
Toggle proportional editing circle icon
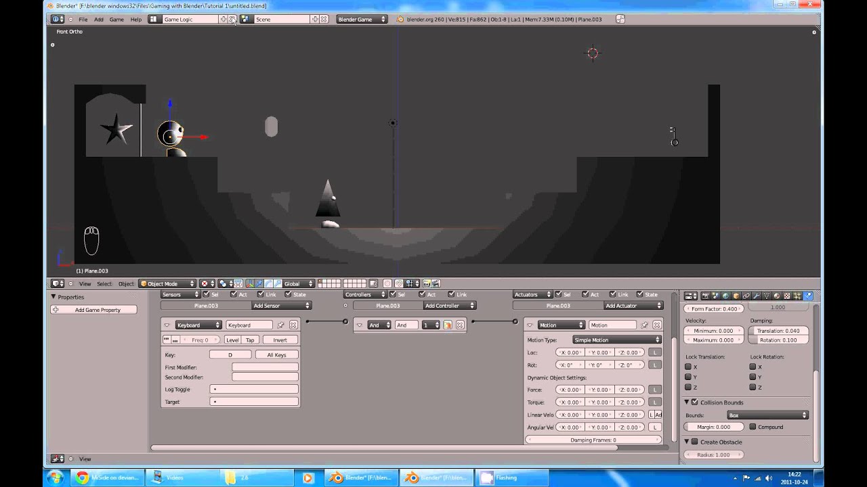tap(387, 283)
